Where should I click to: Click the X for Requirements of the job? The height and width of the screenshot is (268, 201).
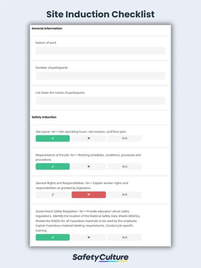(x=88, y=166)
